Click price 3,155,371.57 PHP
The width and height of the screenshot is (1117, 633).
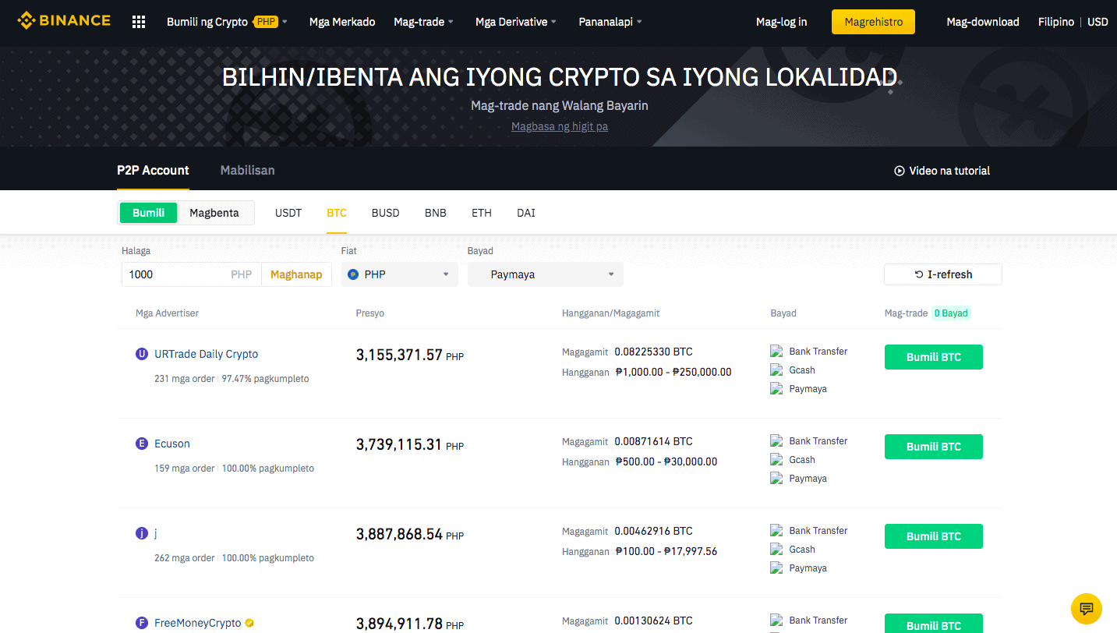[x=410, y=355]
